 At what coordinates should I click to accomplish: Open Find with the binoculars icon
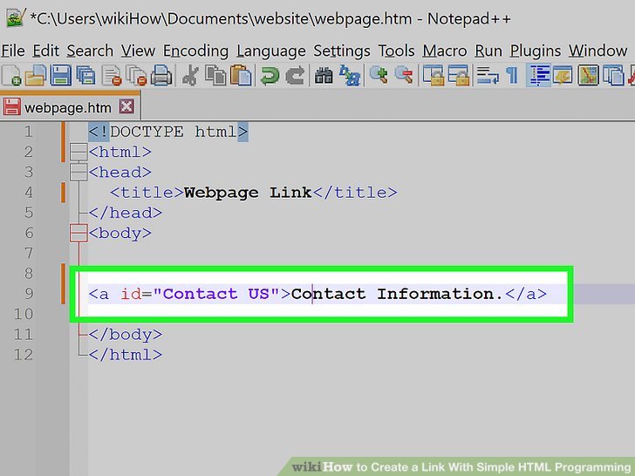click(324, 76)
